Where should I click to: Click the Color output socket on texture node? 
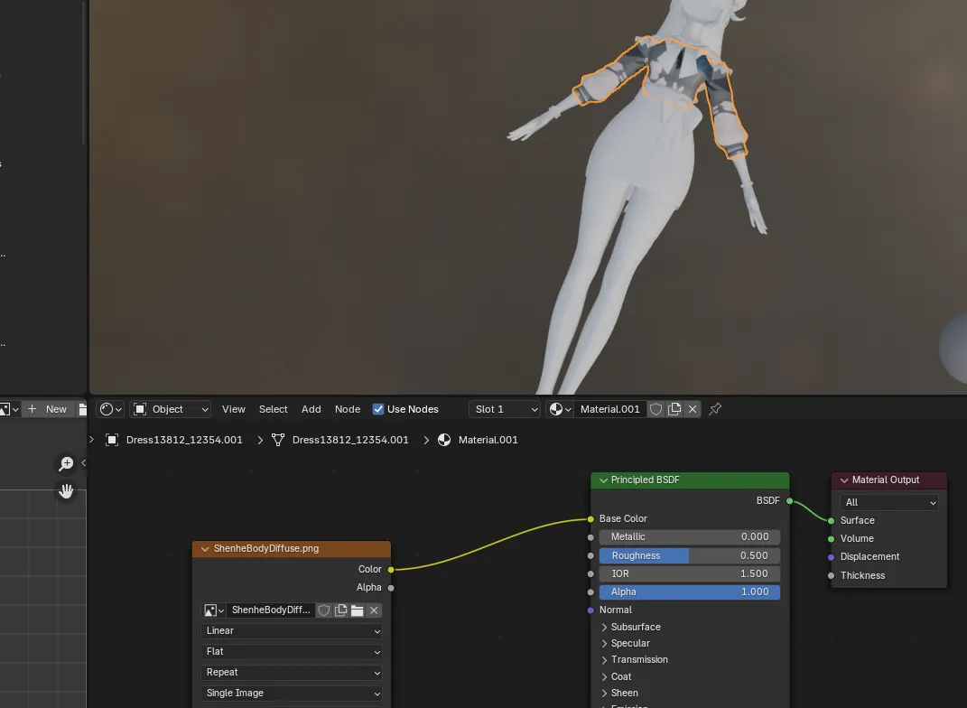[391, 569]
